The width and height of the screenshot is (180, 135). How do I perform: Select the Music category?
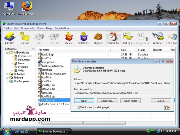(19, 63)
